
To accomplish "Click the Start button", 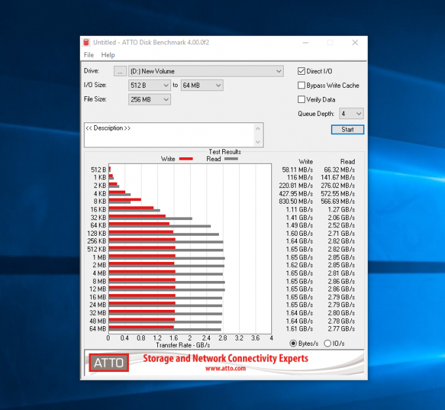I will click(347, 130).
